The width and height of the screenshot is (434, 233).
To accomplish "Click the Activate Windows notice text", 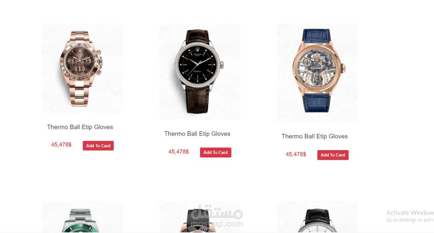I will tap(410, 213).
